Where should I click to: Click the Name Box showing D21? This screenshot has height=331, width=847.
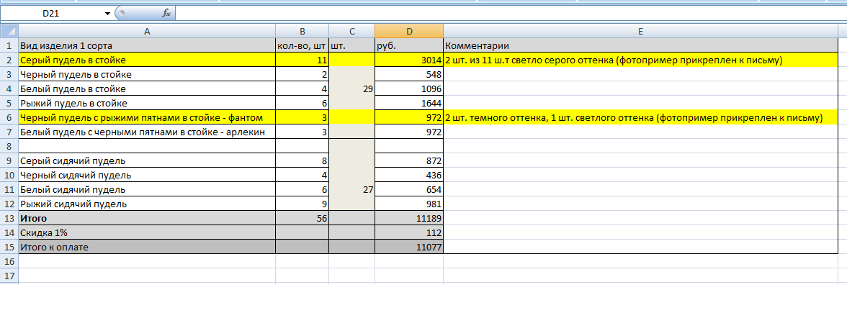pos(54,14)
